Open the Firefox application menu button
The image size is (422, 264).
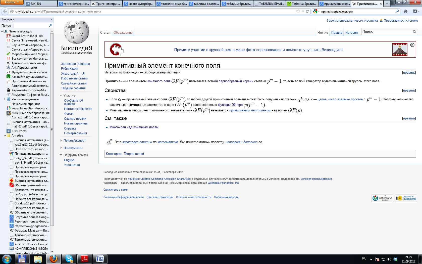click(12, 2)
